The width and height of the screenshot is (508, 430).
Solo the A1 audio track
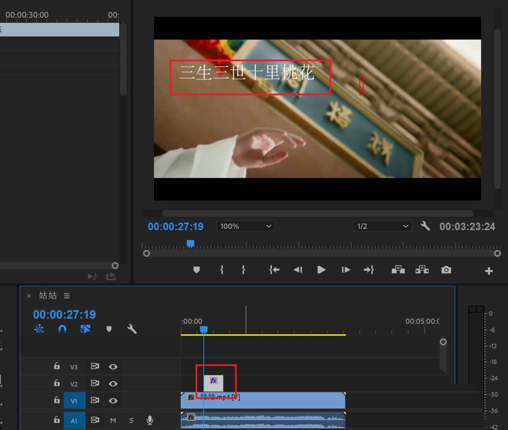tap(131, 420)
